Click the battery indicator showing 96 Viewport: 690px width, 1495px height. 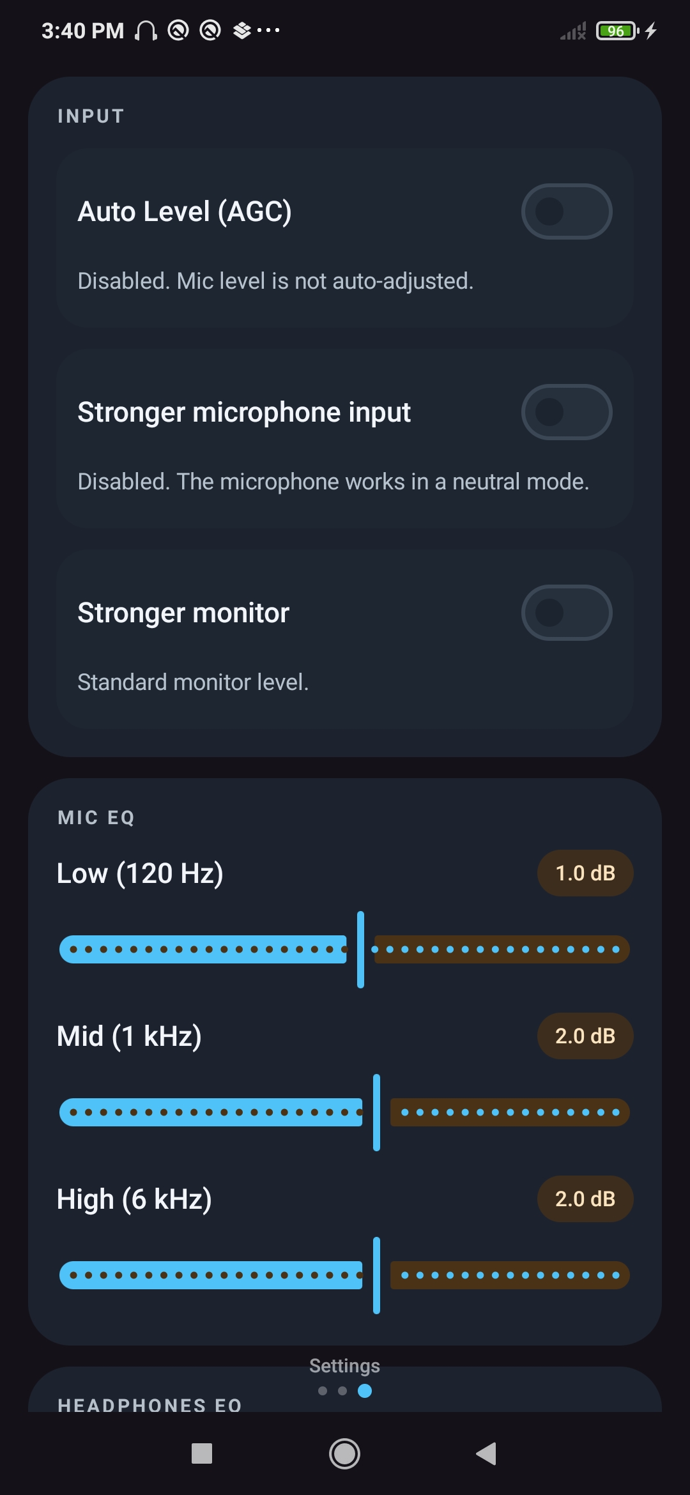615,30
